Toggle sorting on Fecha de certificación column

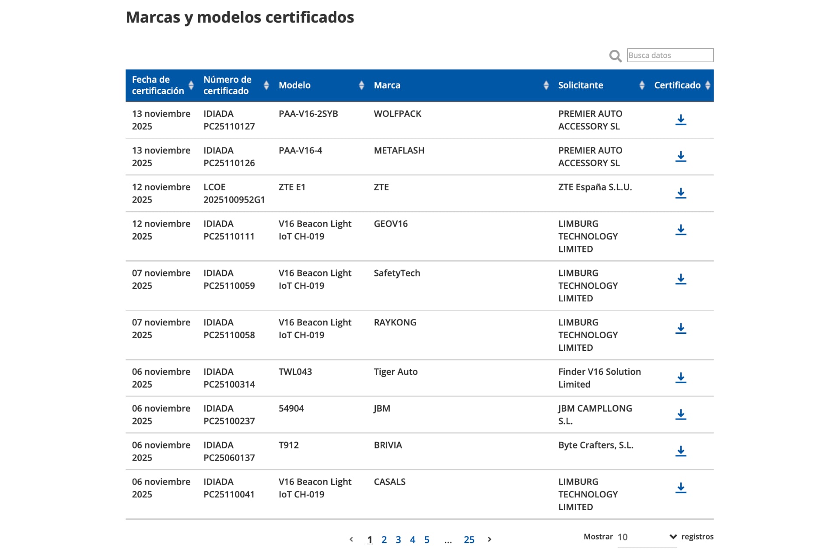point(191,85)
